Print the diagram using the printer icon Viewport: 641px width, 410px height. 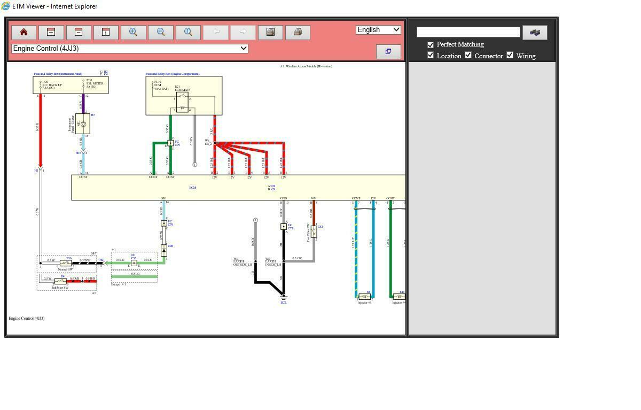(298, 32)
